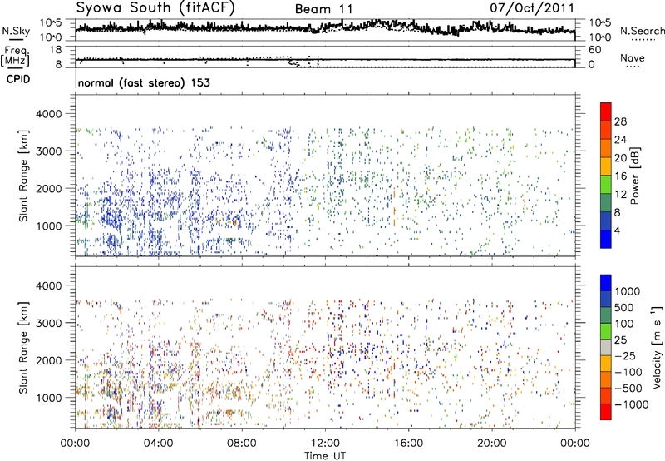The height and width of the screenshot is (461, 665).
Task: Click the power panel 'Slant Range [km]' label
Action: [x=23, y=176]
